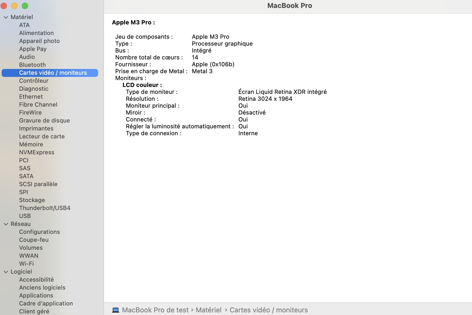Open the Stockage section
The width and height of the screenshot is (472, 315).
[x=32, y=200]
